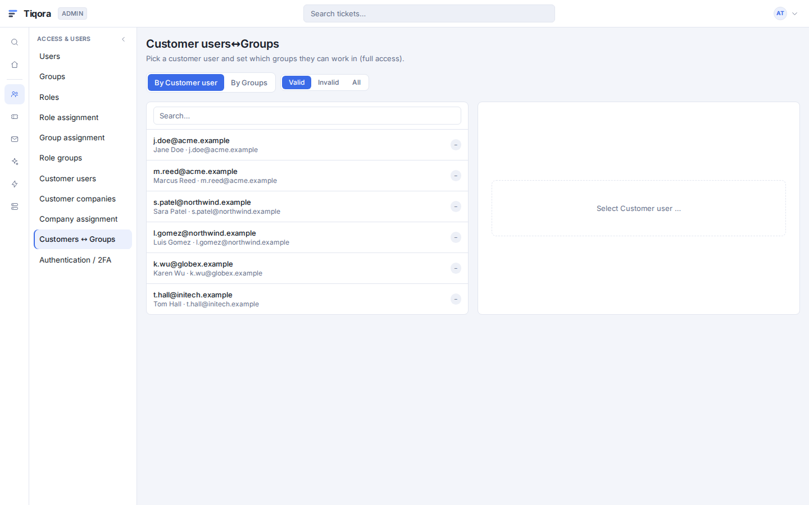Open Customers ↔ Groups page
This screenshot has width=809, height=505.
click(x=83, y=239)
